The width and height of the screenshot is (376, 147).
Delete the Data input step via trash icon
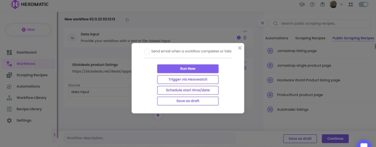click(x=245, y=38)
